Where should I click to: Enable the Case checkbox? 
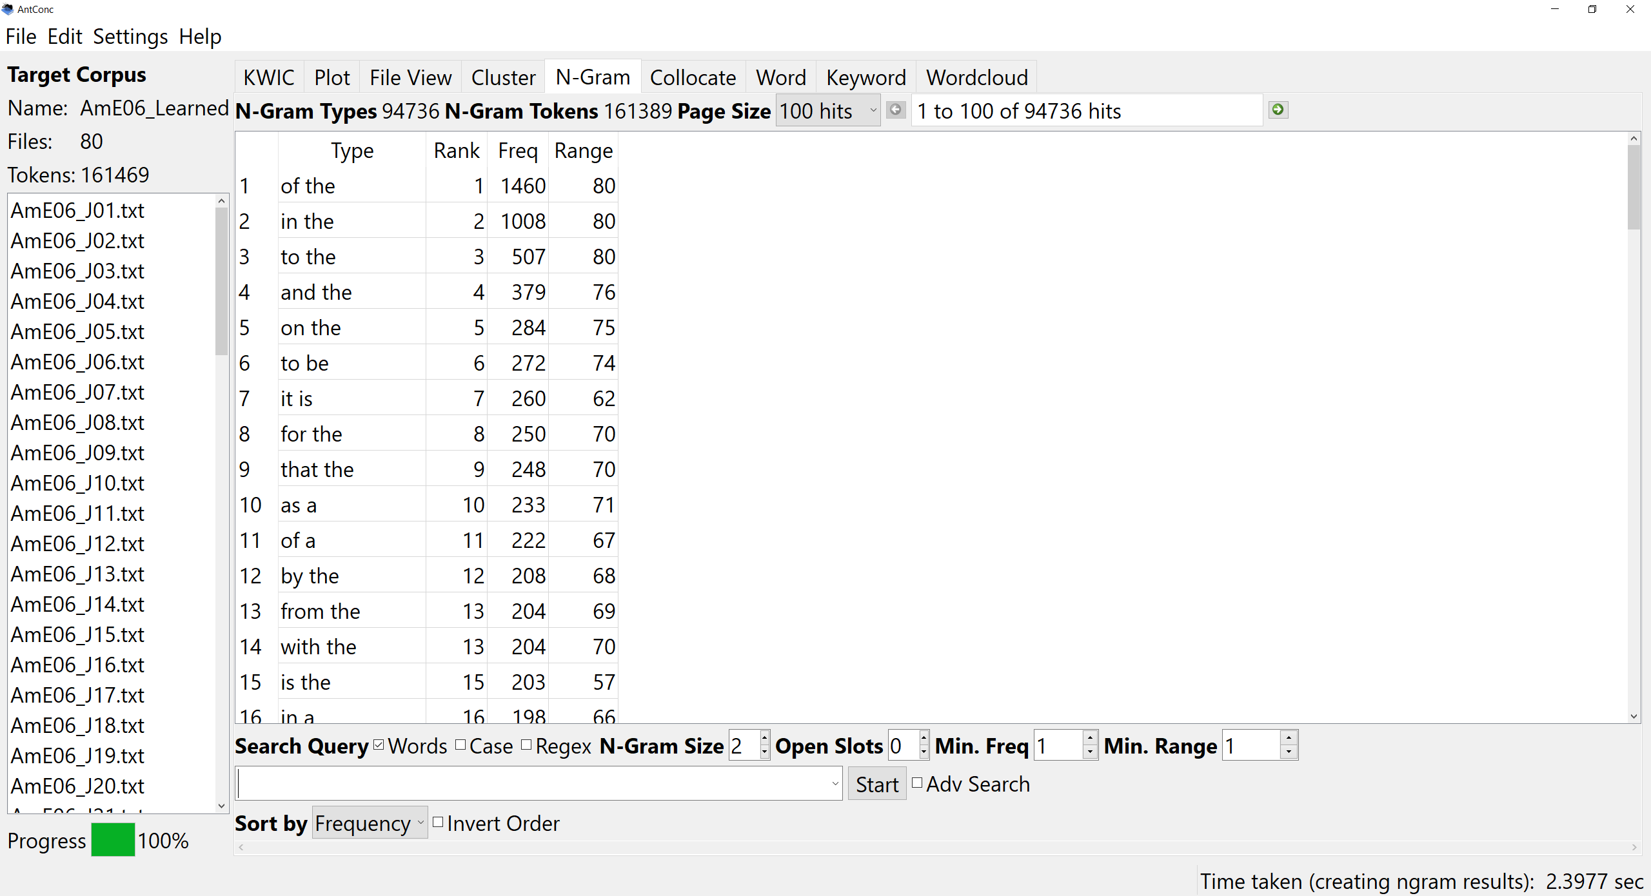pyautogui.click(x=460, y=745)
